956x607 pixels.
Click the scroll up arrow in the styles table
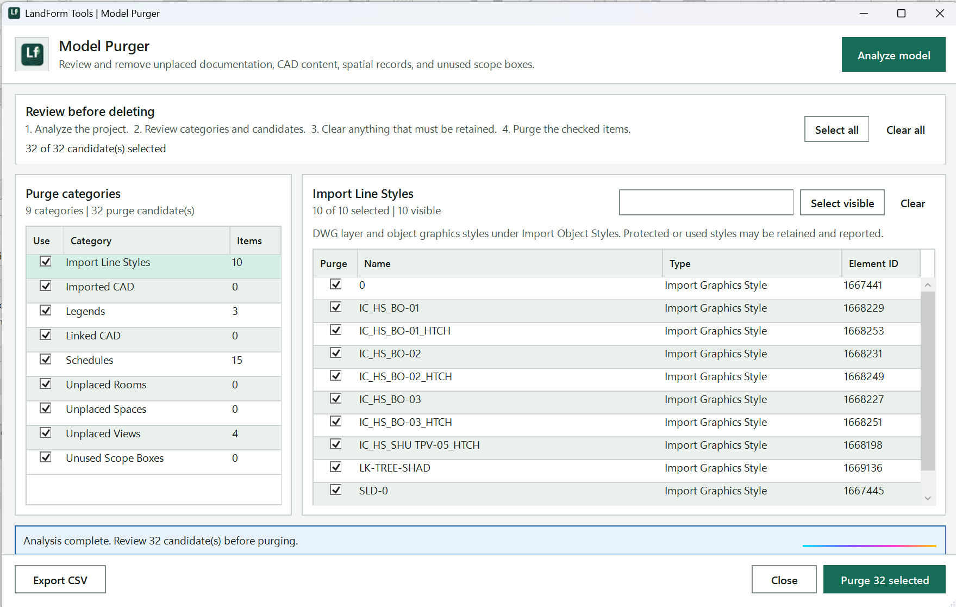point(928,285)
